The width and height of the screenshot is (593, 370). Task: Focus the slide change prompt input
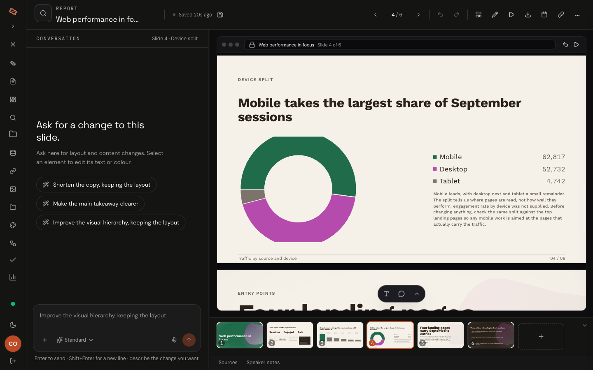[x=117, y=316]
